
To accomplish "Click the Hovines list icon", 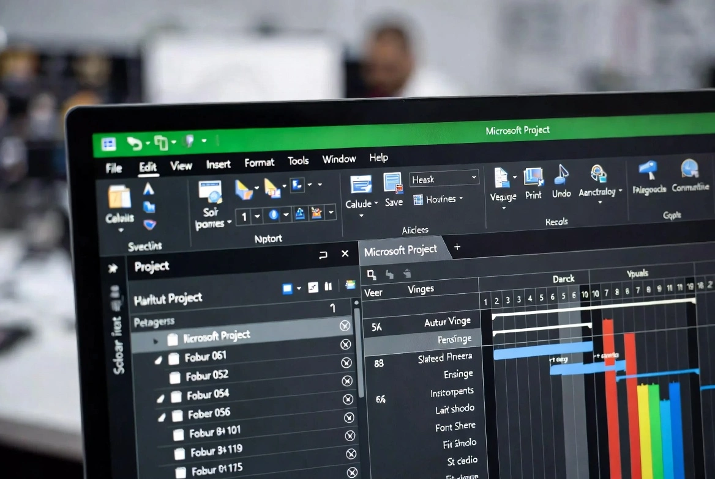I will click(x=418, y=199).
